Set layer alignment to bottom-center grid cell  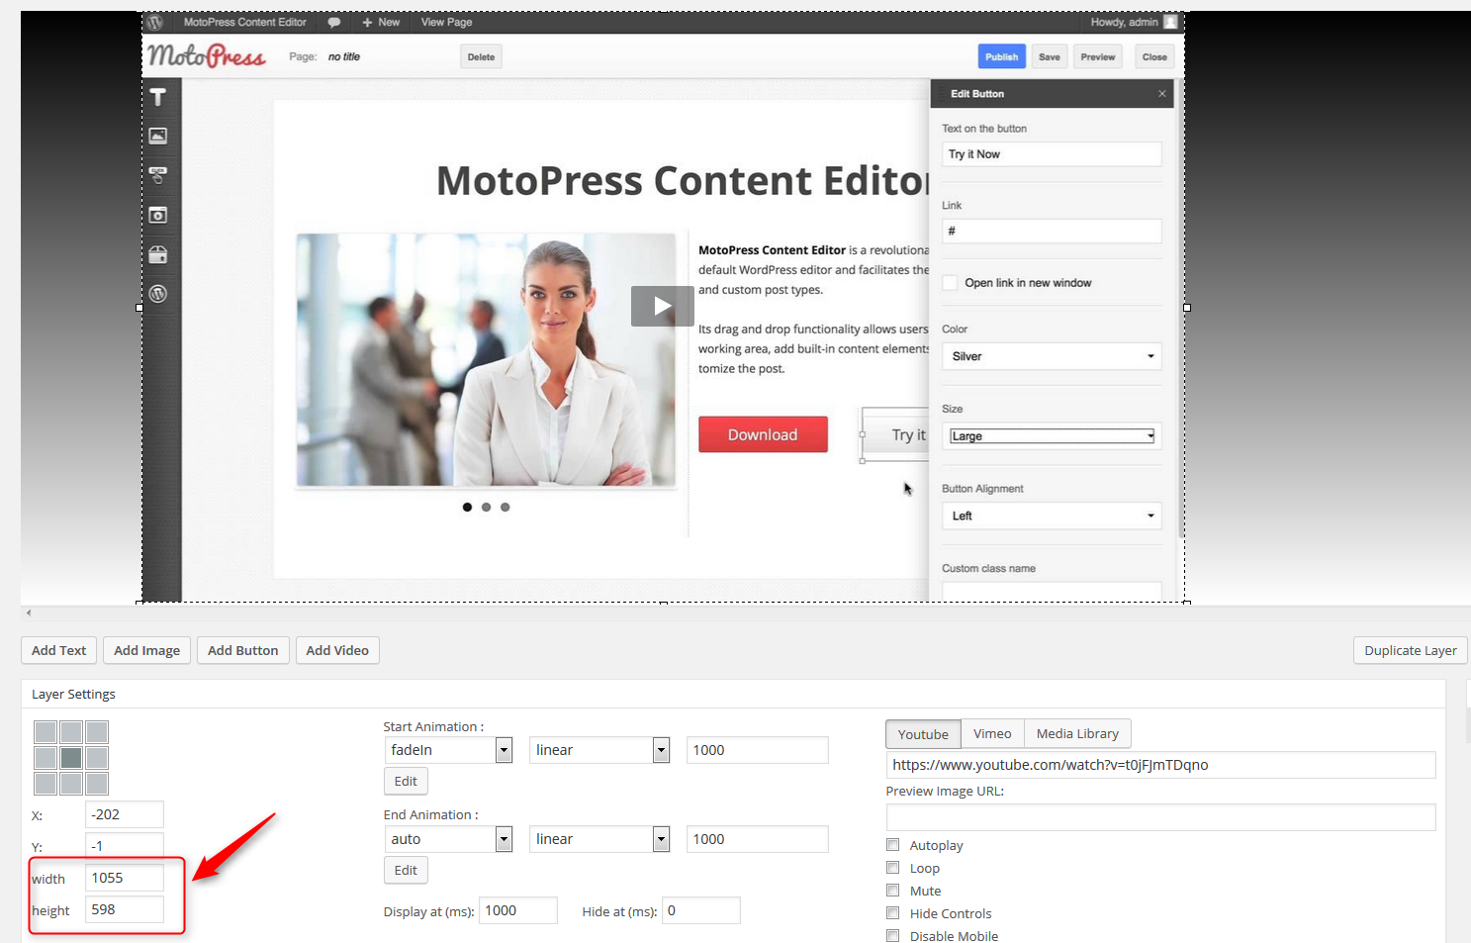click(x=71, y=784)
